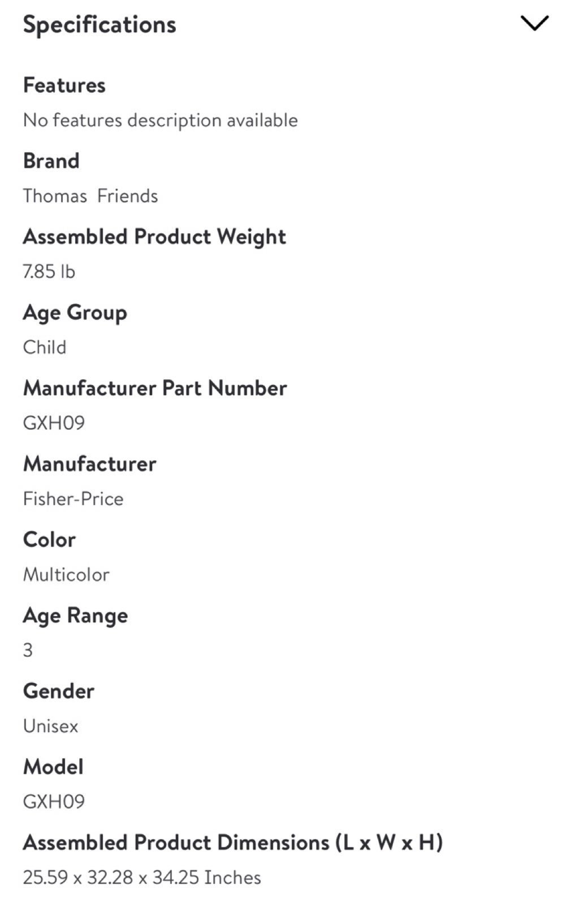Click the Specifications heading
Viewport: 579px width, 906px height.
pyautogui.click(x=100, y=25)
